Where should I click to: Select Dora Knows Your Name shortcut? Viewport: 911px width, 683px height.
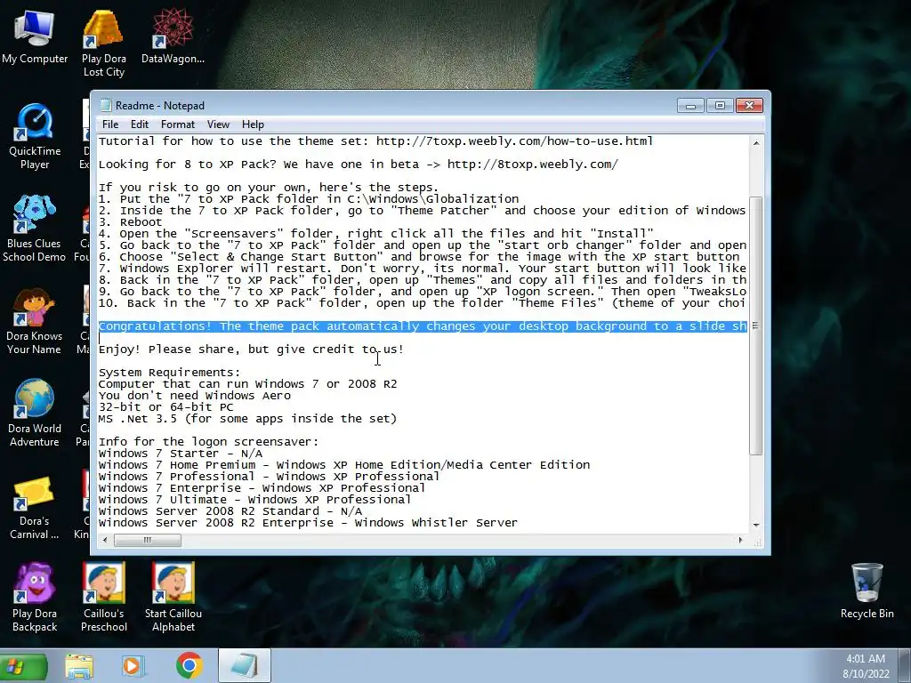34,321
